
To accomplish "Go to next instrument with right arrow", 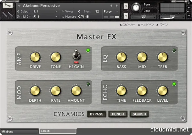I will [x=117, y=6].
